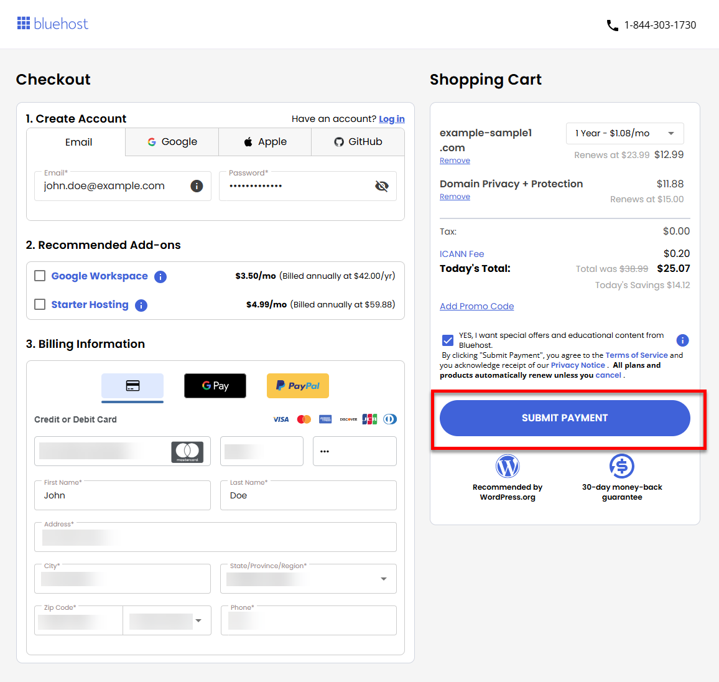The width and height of the screenshot is (719, 682).
Task: Remove example-sample1.com from cart
Action: coord(455,161)
